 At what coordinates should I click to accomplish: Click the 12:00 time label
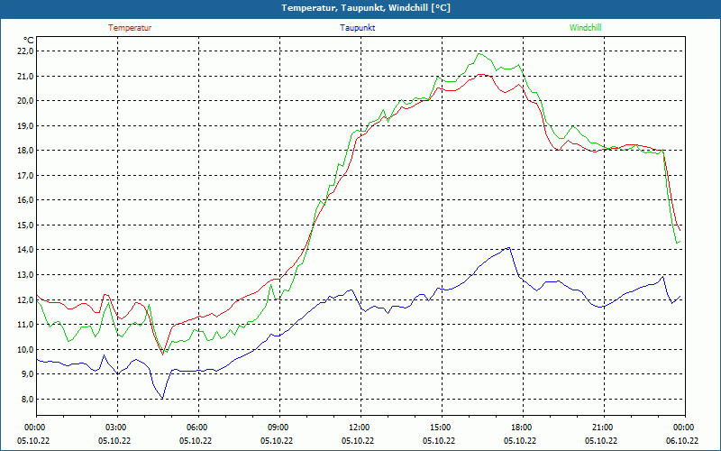[x=358, y=428]
